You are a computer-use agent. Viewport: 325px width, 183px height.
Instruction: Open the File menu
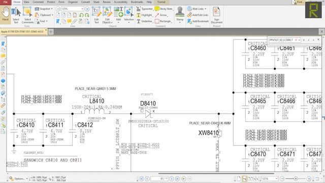coord(6,2)
